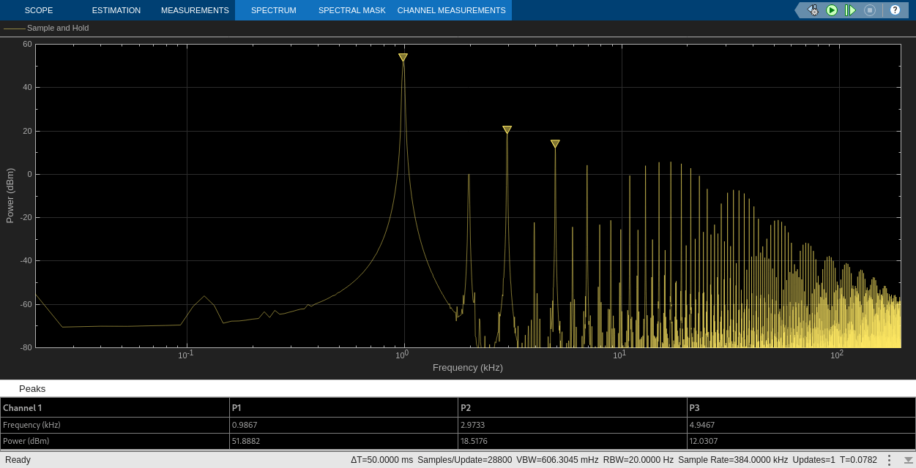Select the second peak marker near 3 kHz

[507, 129]
